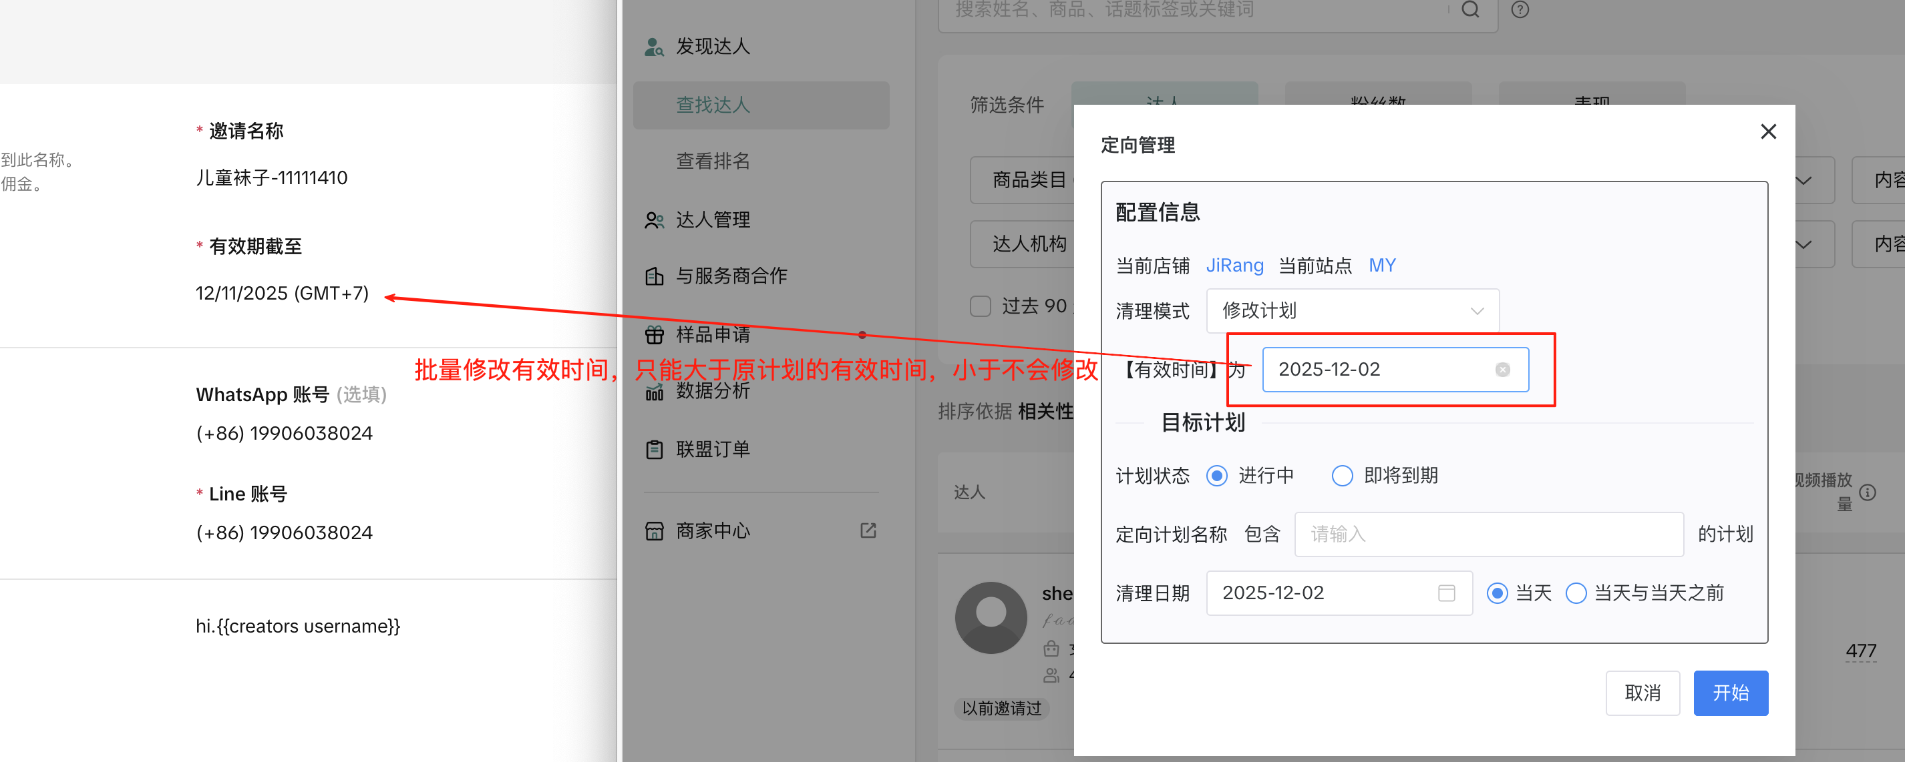The width and height of the screenshot is (1905, 762).
Task: Expand the 商品类目 filter dropdown
Action: 1028,179
